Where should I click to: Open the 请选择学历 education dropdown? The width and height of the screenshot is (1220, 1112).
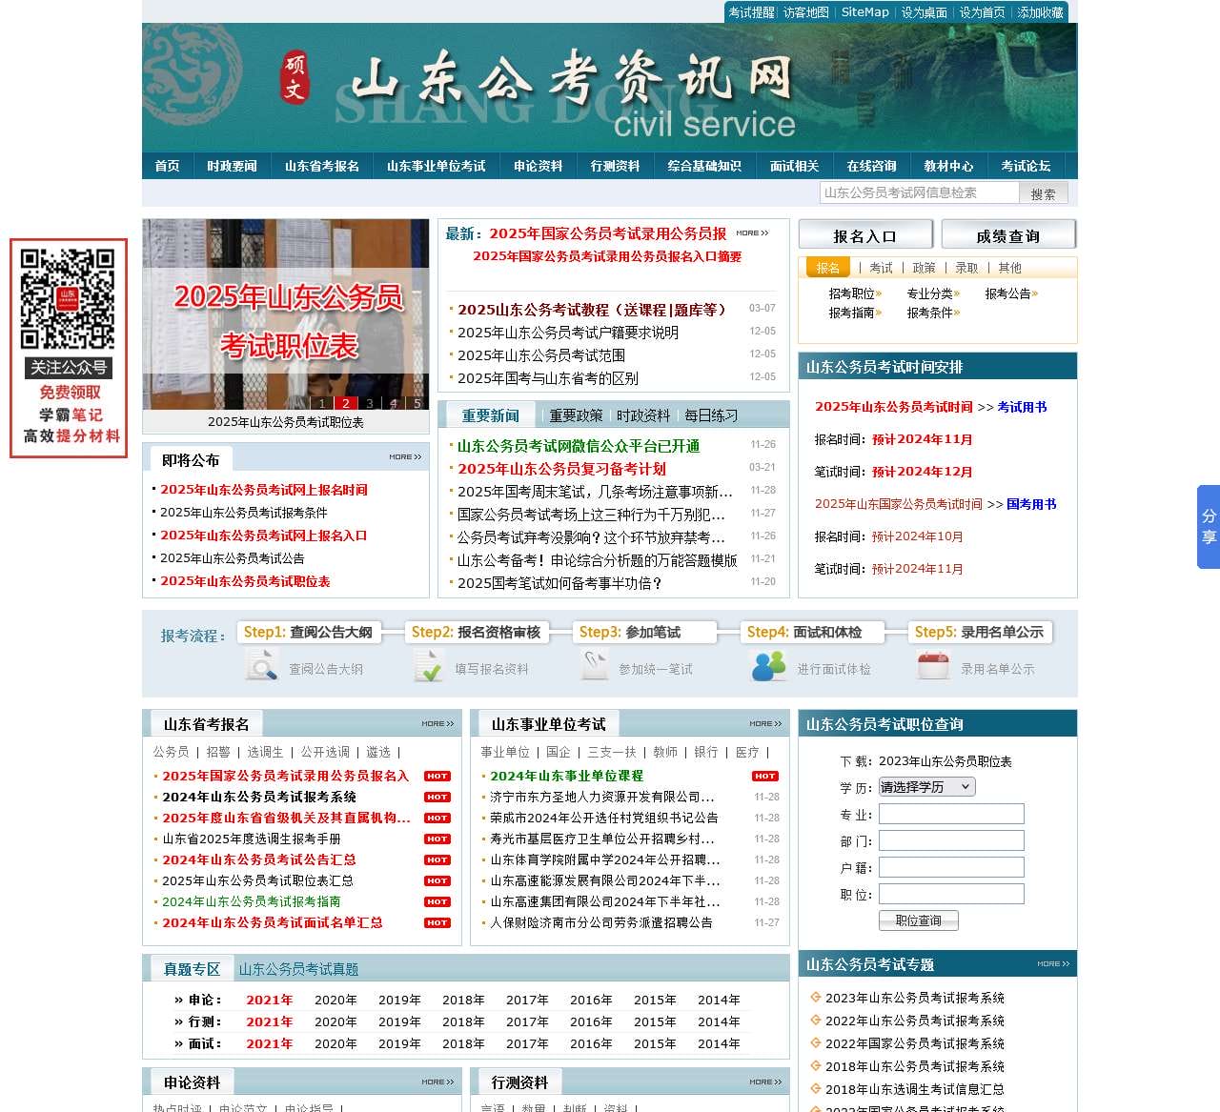click(x=925, y=786)
